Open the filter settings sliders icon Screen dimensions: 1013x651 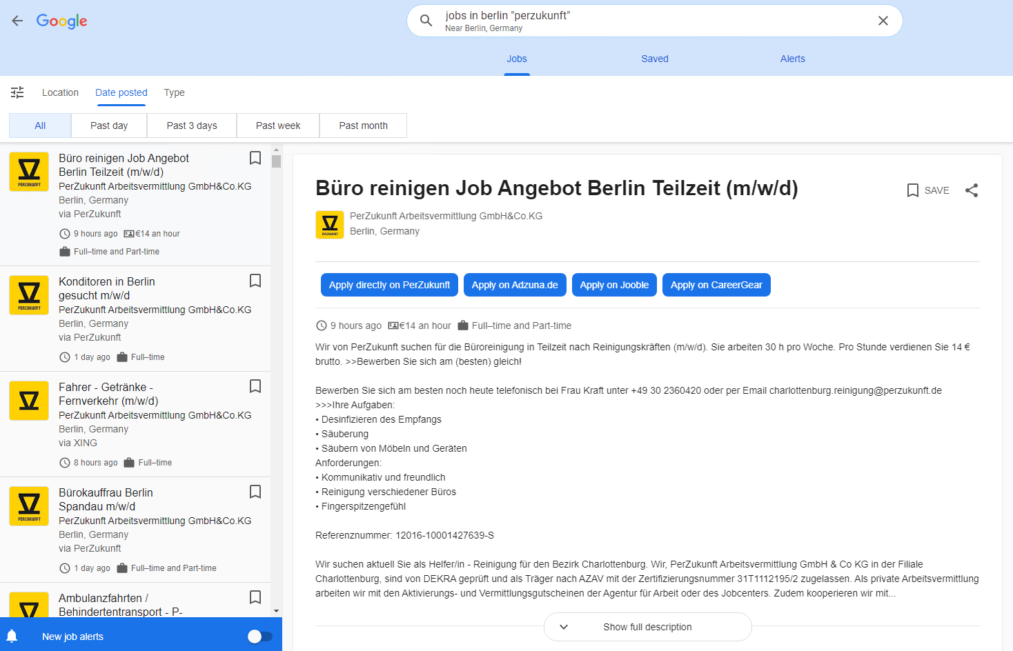pyautogui.click(x=17, y=92)
